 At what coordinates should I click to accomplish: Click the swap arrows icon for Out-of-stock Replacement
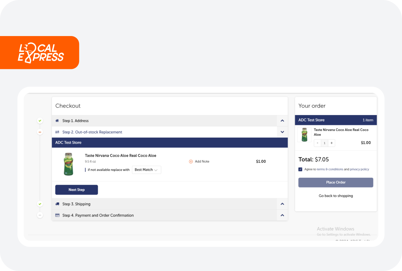[57, 132]
